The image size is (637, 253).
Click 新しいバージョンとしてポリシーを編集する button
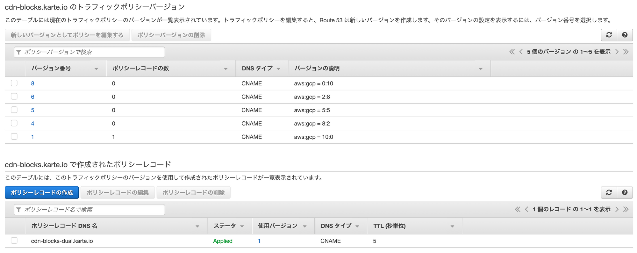tap(67, 35)
